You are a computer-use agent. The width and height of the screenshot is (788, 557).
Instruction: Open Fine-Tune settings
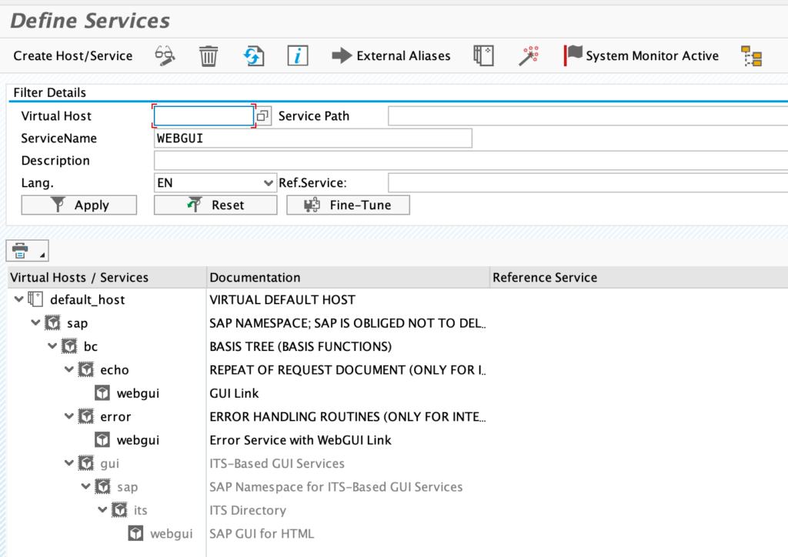click(x=348, y=205)
